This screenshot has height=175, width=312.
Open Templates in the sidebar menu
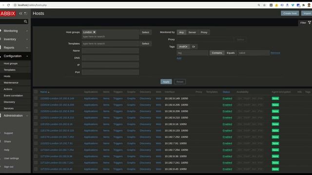tap(10, 70)
